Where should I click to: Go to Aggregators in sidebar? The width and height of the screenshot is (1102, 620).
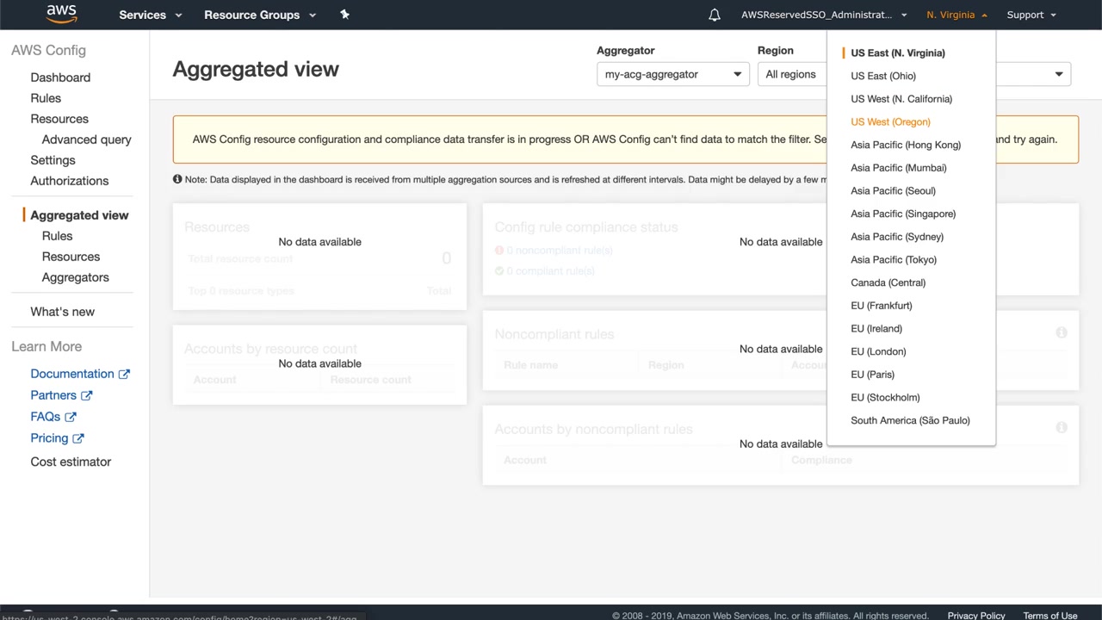click(75, 277)
